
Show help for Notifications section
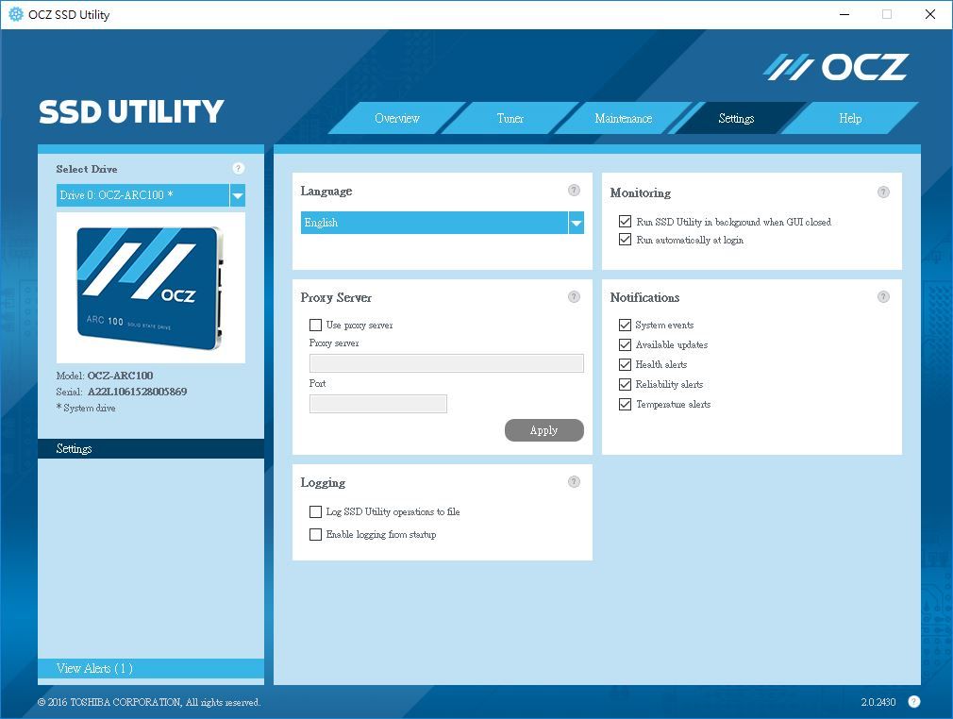(883, 296)
